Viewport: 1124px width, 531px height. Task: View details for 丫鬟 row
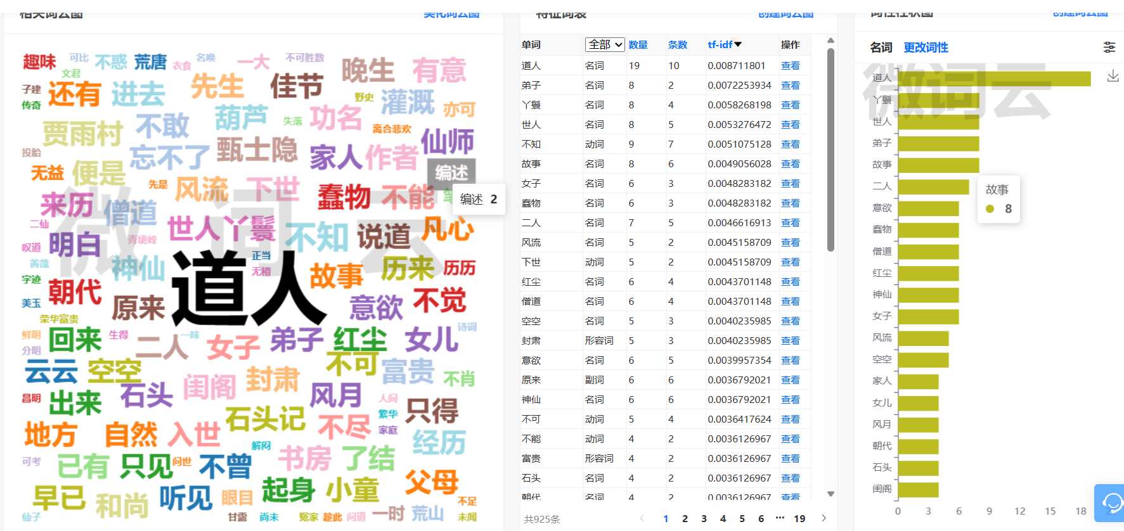pyautogui.click(x=791, y=105)
